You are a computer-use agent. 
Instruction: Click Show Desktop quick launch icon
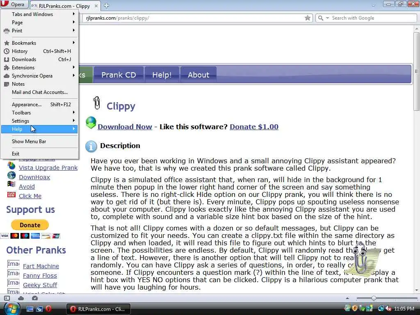pos(30,309)
